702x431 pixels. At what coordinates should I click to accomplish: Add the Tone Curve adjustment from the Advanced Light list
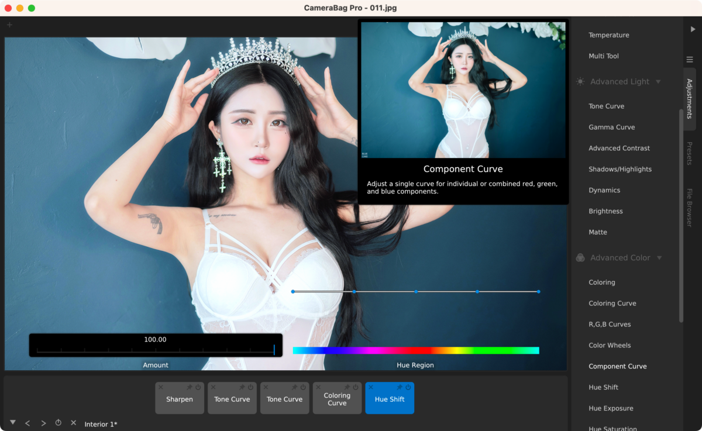607,106
